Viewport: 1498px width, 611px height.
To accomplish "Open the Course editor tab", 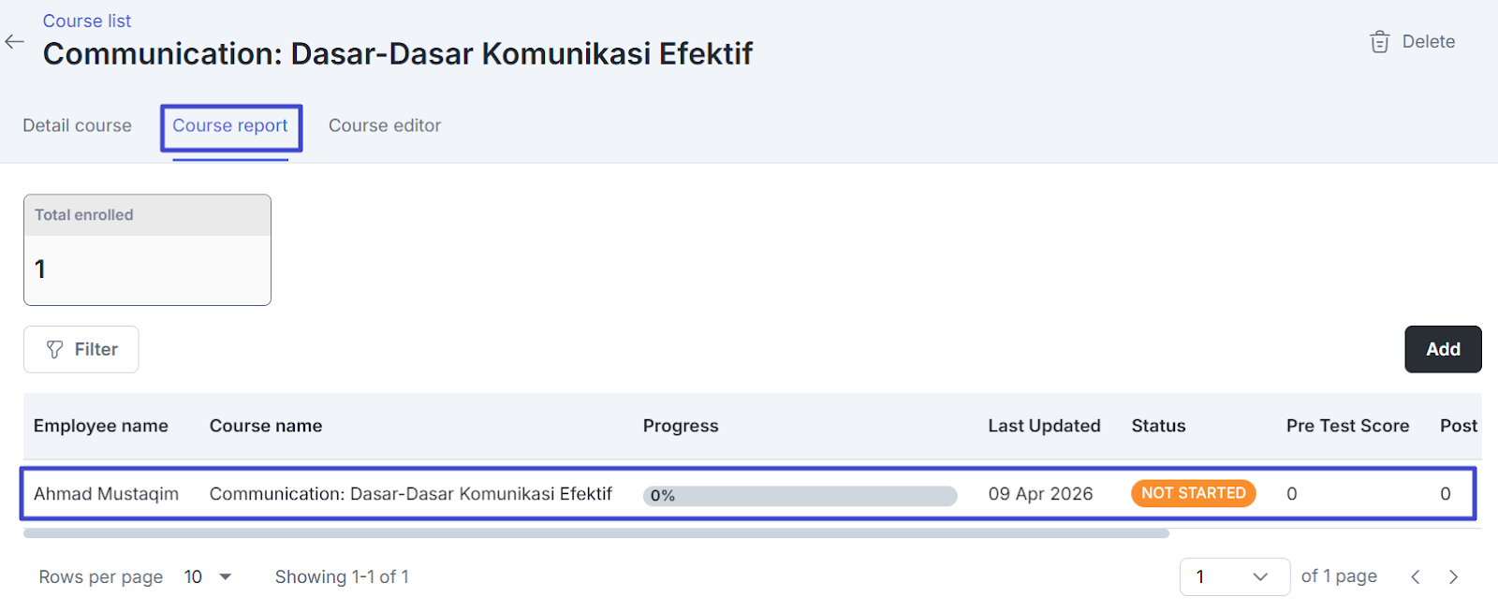I will (x=384, y=125).
